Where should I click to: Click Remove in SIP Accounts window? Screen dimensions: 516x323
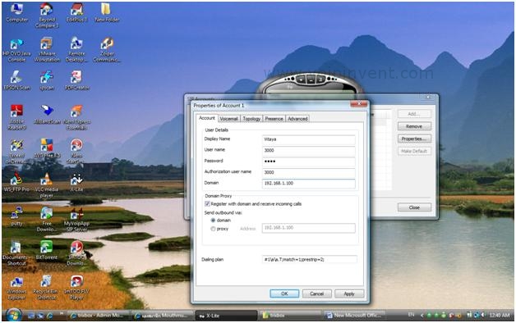[x=414, y=126]
